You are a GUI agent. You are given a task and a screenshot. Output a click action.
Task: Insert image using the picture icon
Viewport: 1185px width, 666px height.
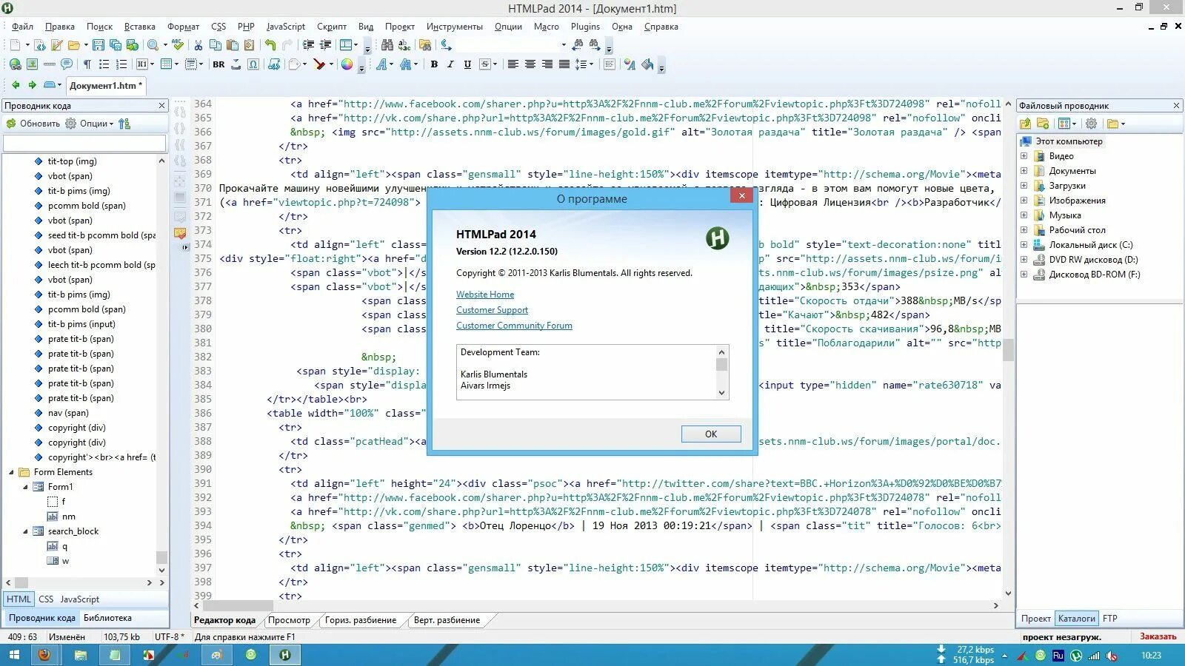pos(32,64)
